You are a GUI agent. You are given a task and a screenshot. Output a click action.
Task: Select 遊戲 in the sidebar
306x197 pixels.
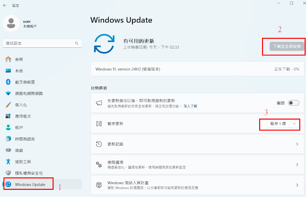(x=43, y=150)
